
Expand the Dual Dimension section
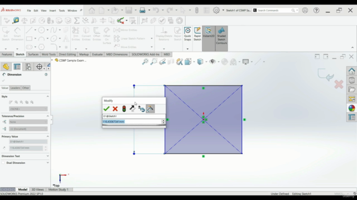[x=47, y=163]
